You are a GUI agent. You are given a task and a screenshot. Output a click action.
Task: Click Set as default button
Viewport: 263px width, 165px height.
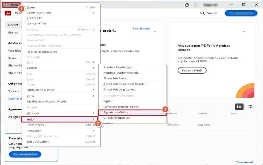192,71
